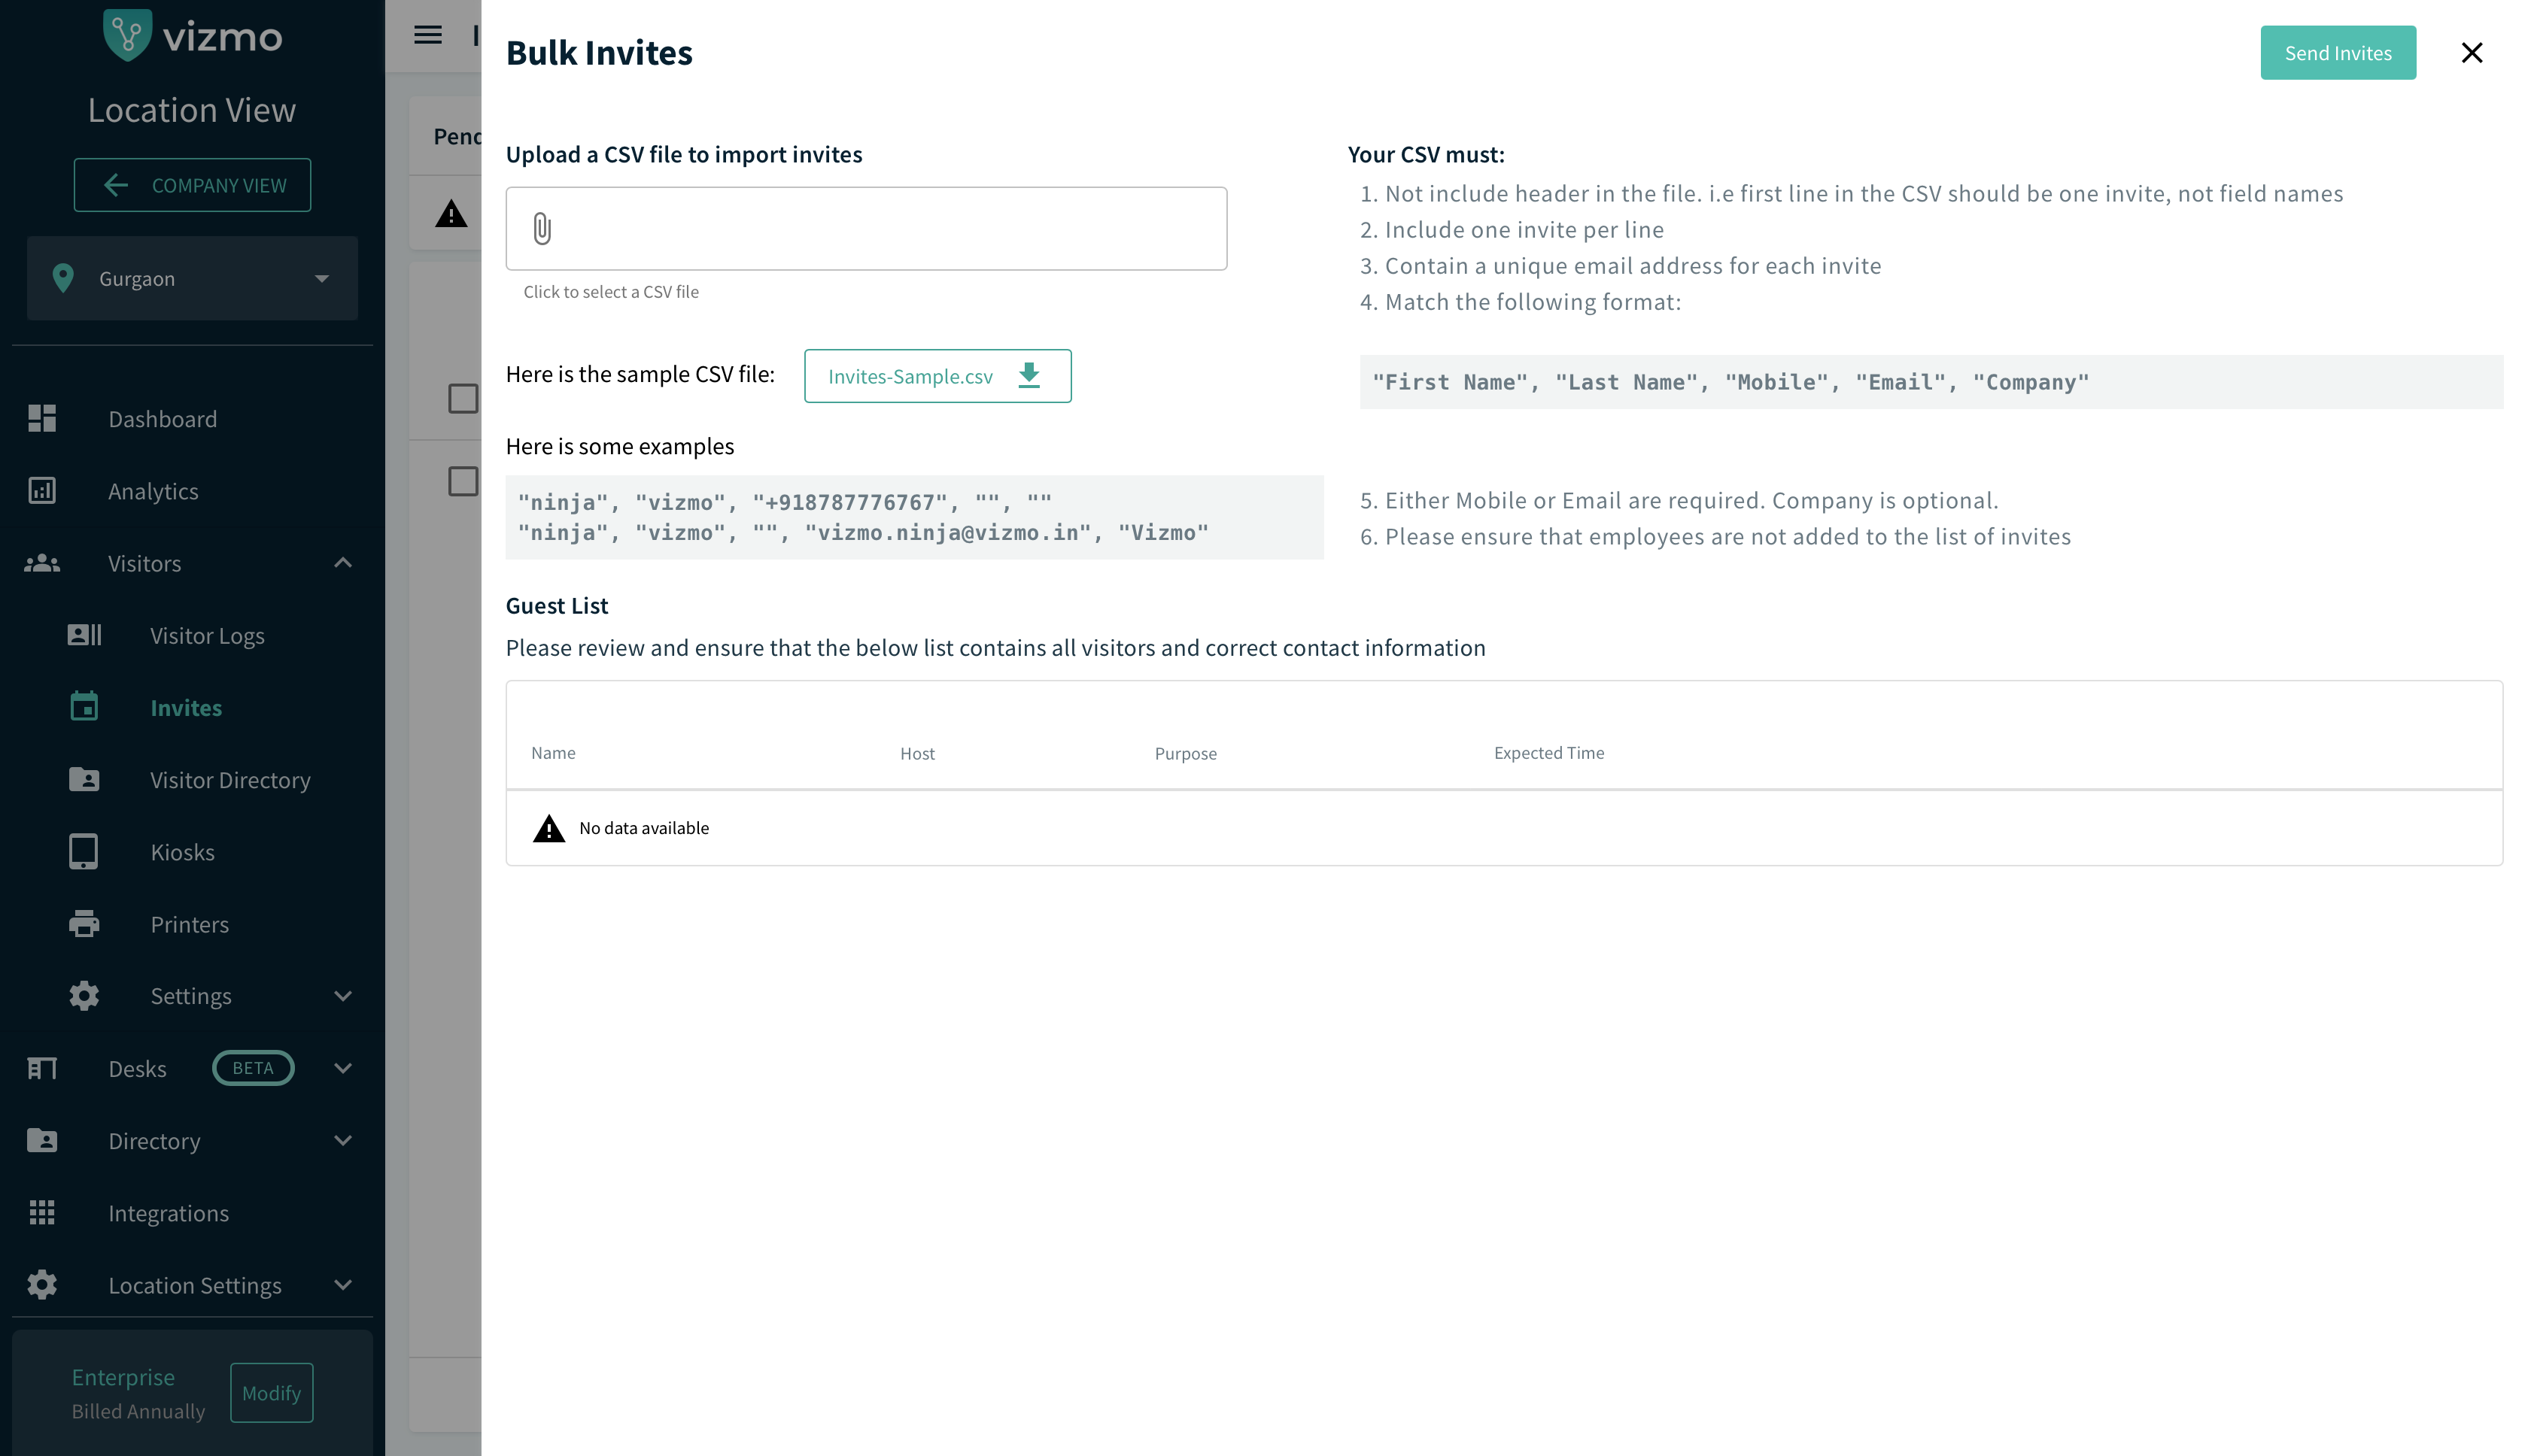Click the Location View heading
The image size is (2528, 1456).
(x=192, y=110)
